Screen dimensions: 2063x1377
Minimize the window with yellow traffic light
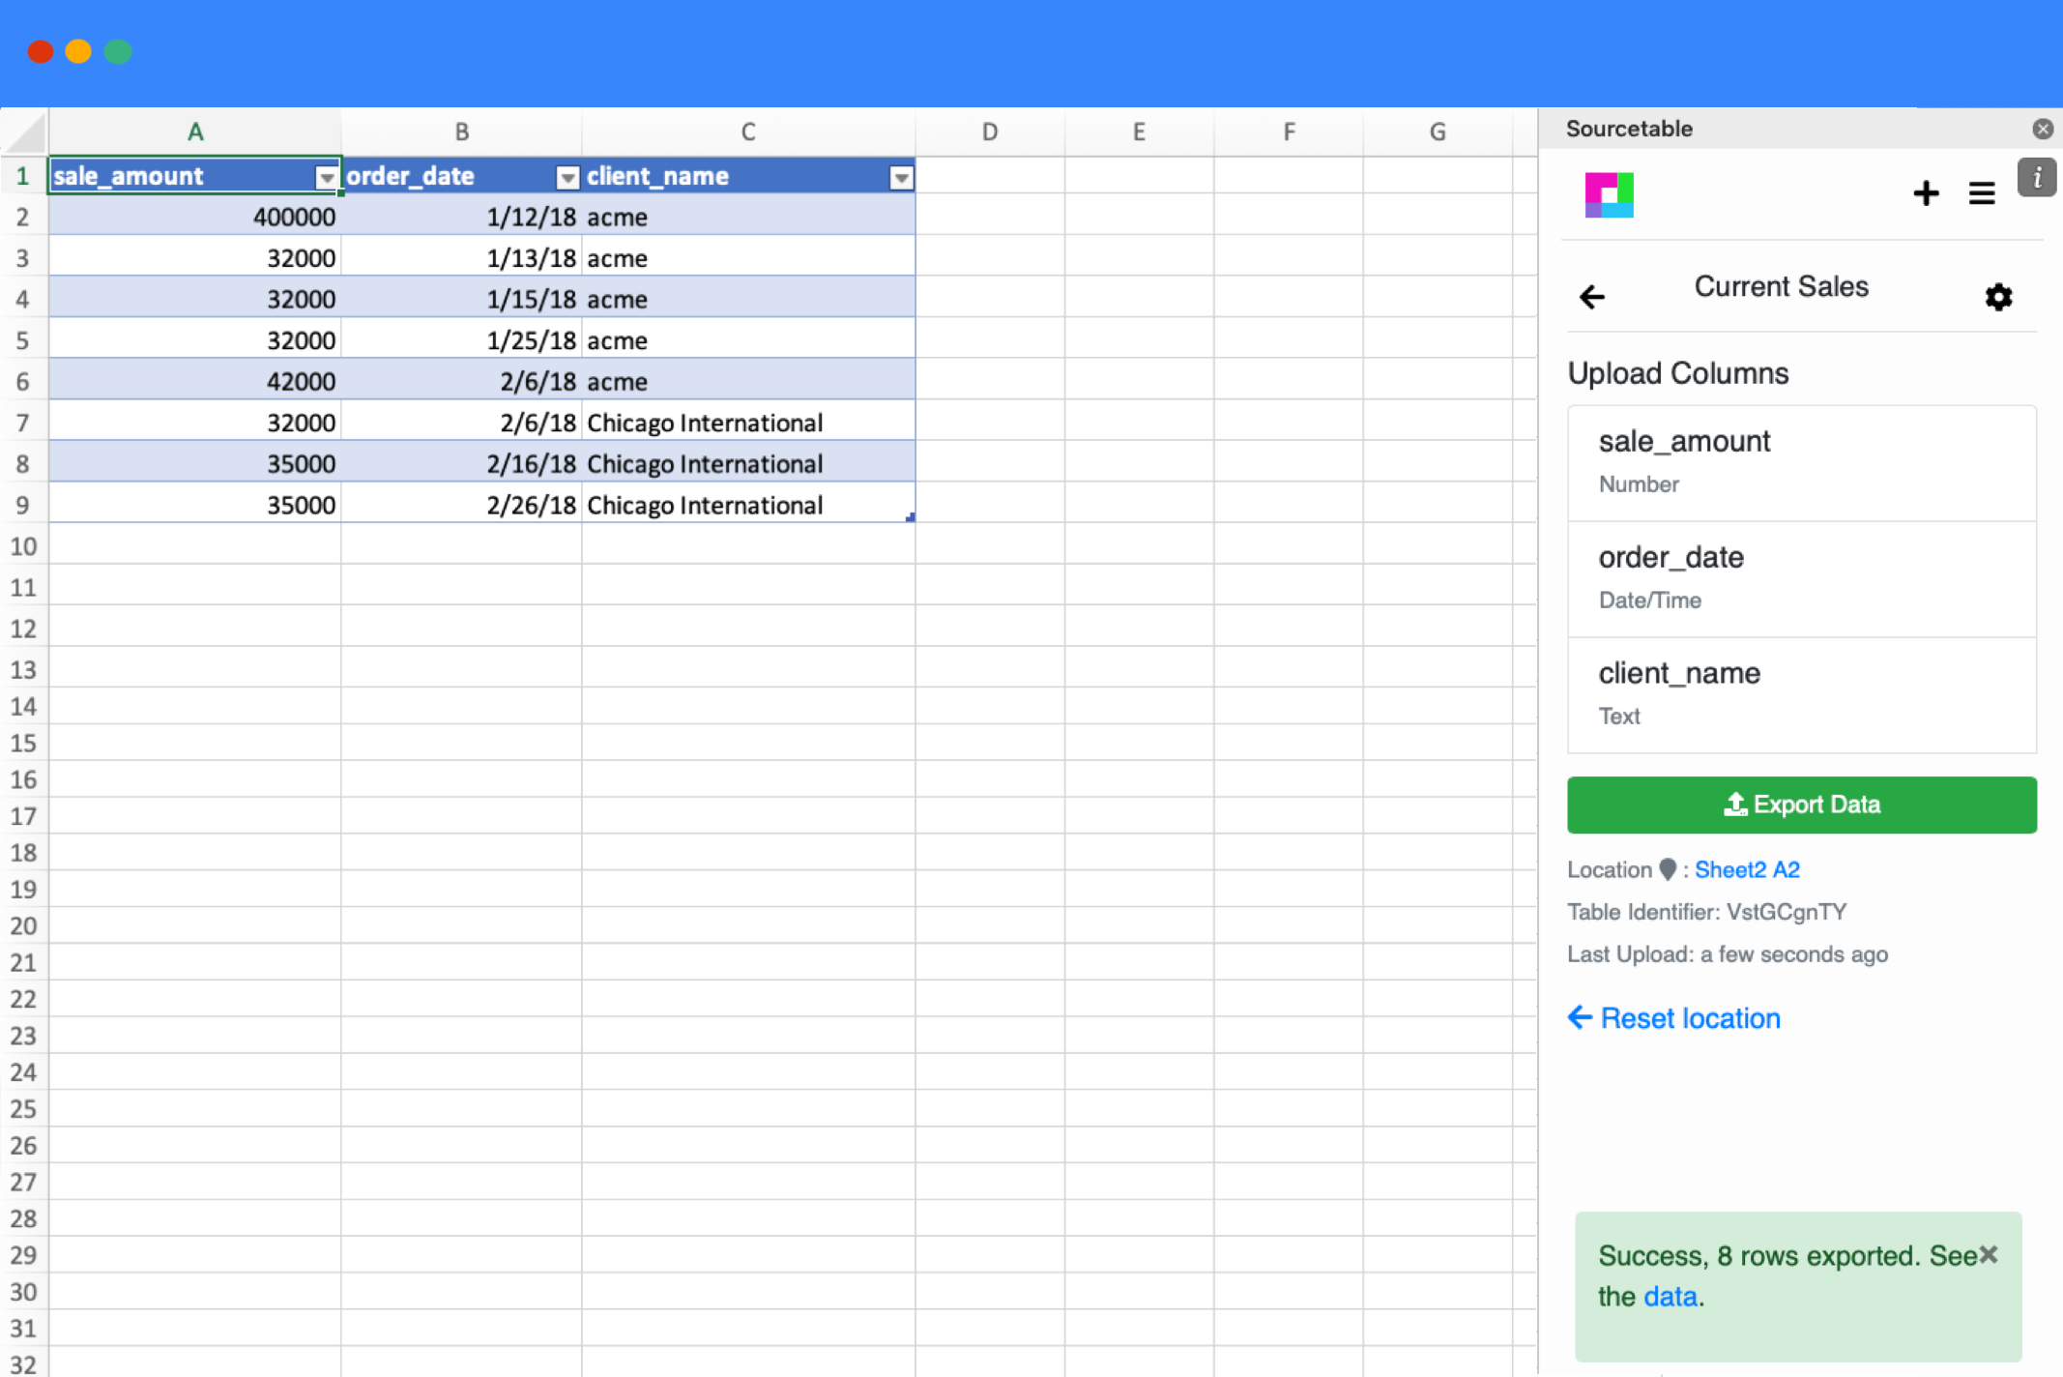point(78,51)
